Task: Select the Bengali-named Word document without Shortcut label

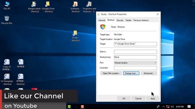Action: (21, 63)
